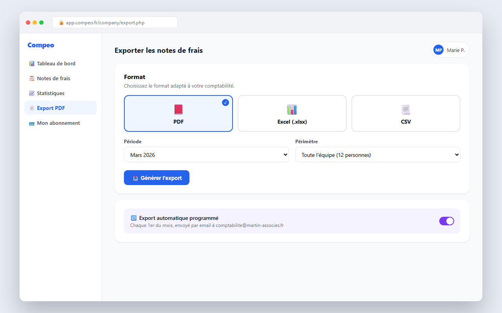
Task: Click the repeat icon beside Export automatique
Action: point(134,218)
